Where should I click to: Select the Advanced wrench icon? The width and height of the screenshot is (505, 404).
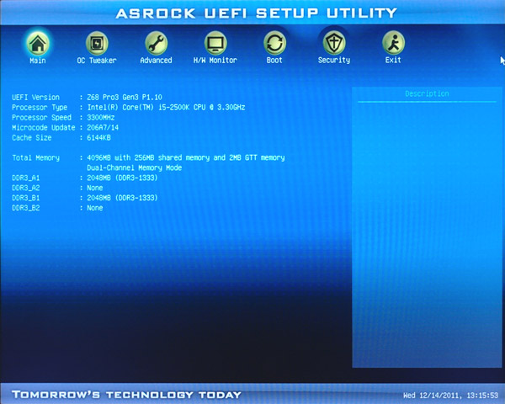click(x=156, y=42)
